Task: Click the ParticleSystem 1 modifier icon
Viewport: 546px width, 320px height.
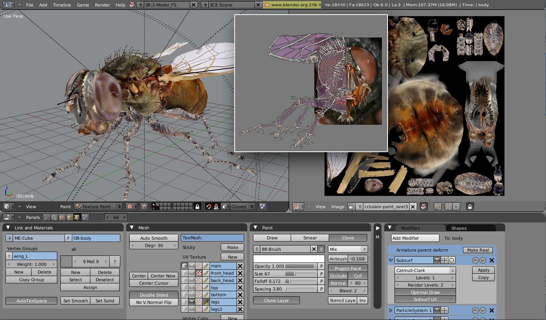Action: (x=437, y=310)
